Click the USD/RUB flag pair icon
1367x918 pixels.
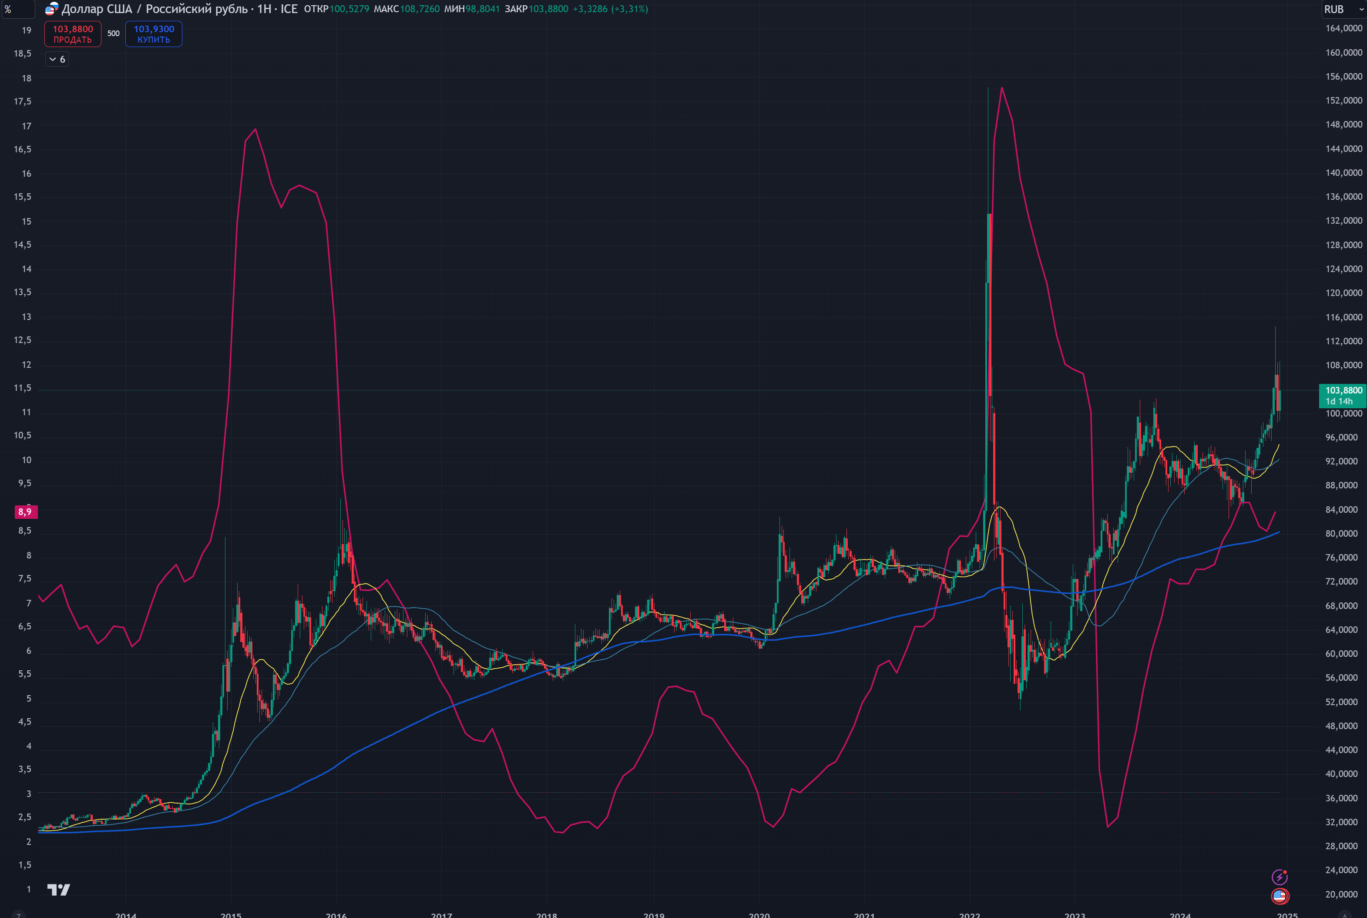tap(51, 9)
